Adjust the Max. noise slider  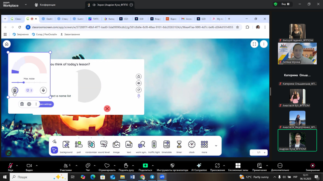24,82
